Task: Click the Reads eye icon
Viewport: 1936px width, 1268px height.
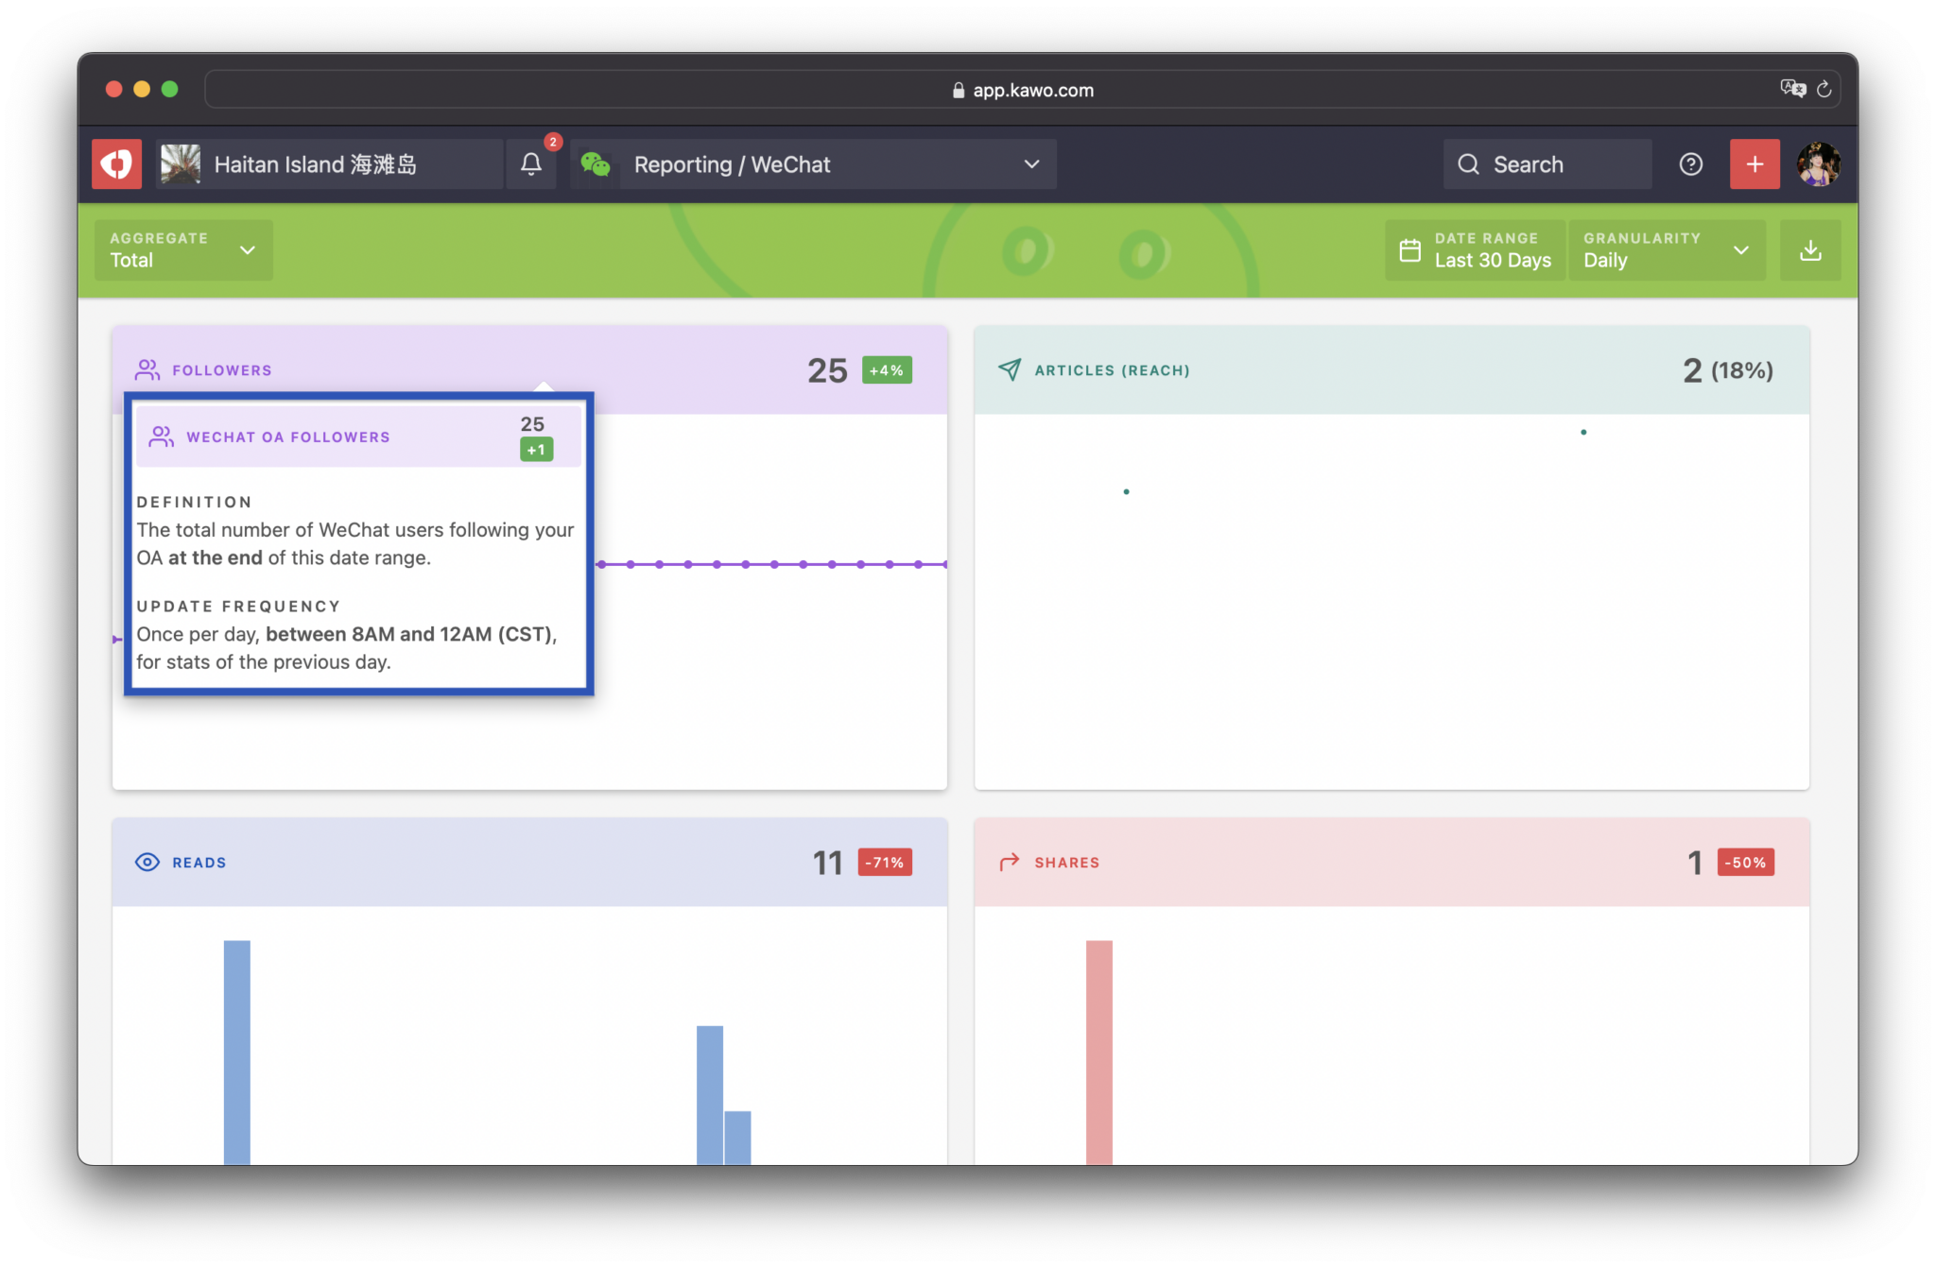Action: click(147, 862)
